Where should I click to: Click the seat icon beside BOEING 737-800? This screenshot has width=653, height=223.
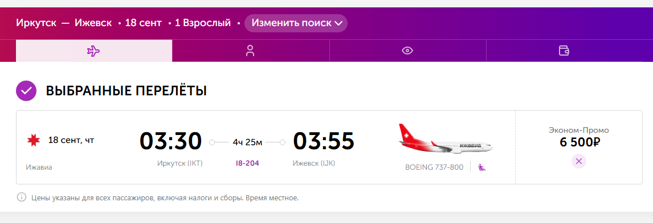482,167
